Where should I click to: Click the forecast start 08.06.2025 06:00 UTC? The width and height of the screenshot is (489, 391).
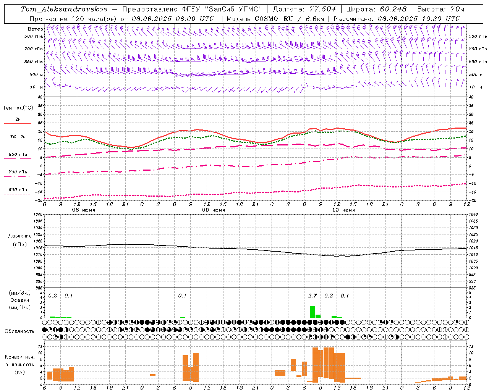(x=173, y=19)
